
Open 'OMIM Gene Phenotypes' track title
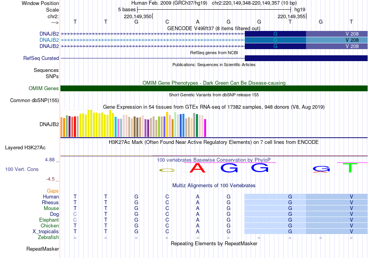coord(214,83)
